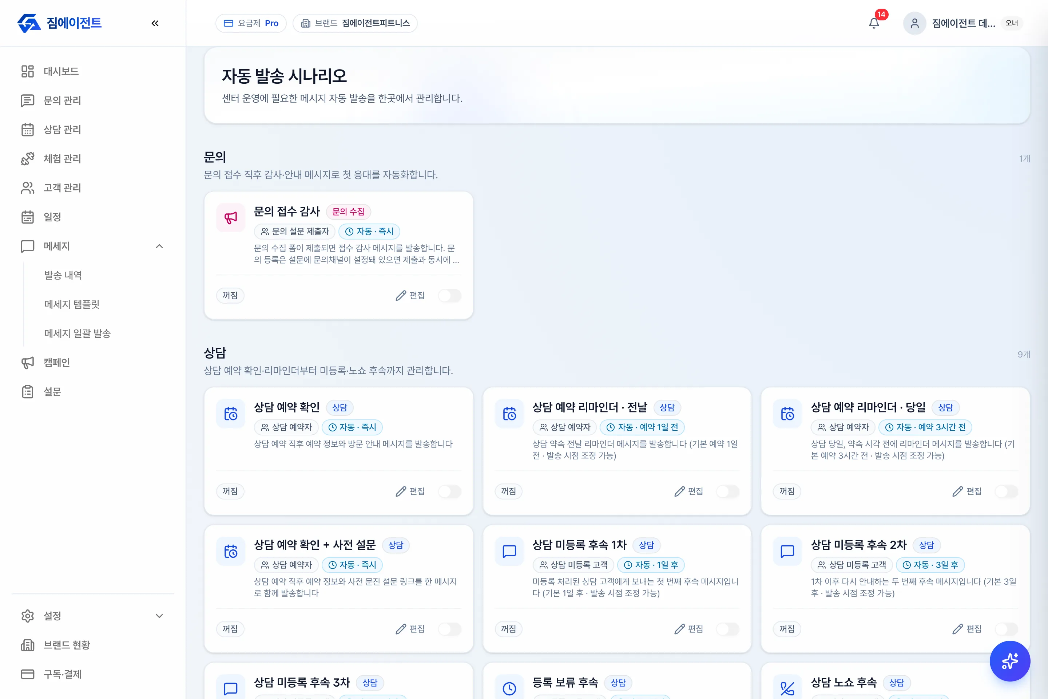The width and height of the screenshot is (1048, 699).
Task: Click the 고객 관리 people icon in sidebar
Action: (x=28, y=188)
